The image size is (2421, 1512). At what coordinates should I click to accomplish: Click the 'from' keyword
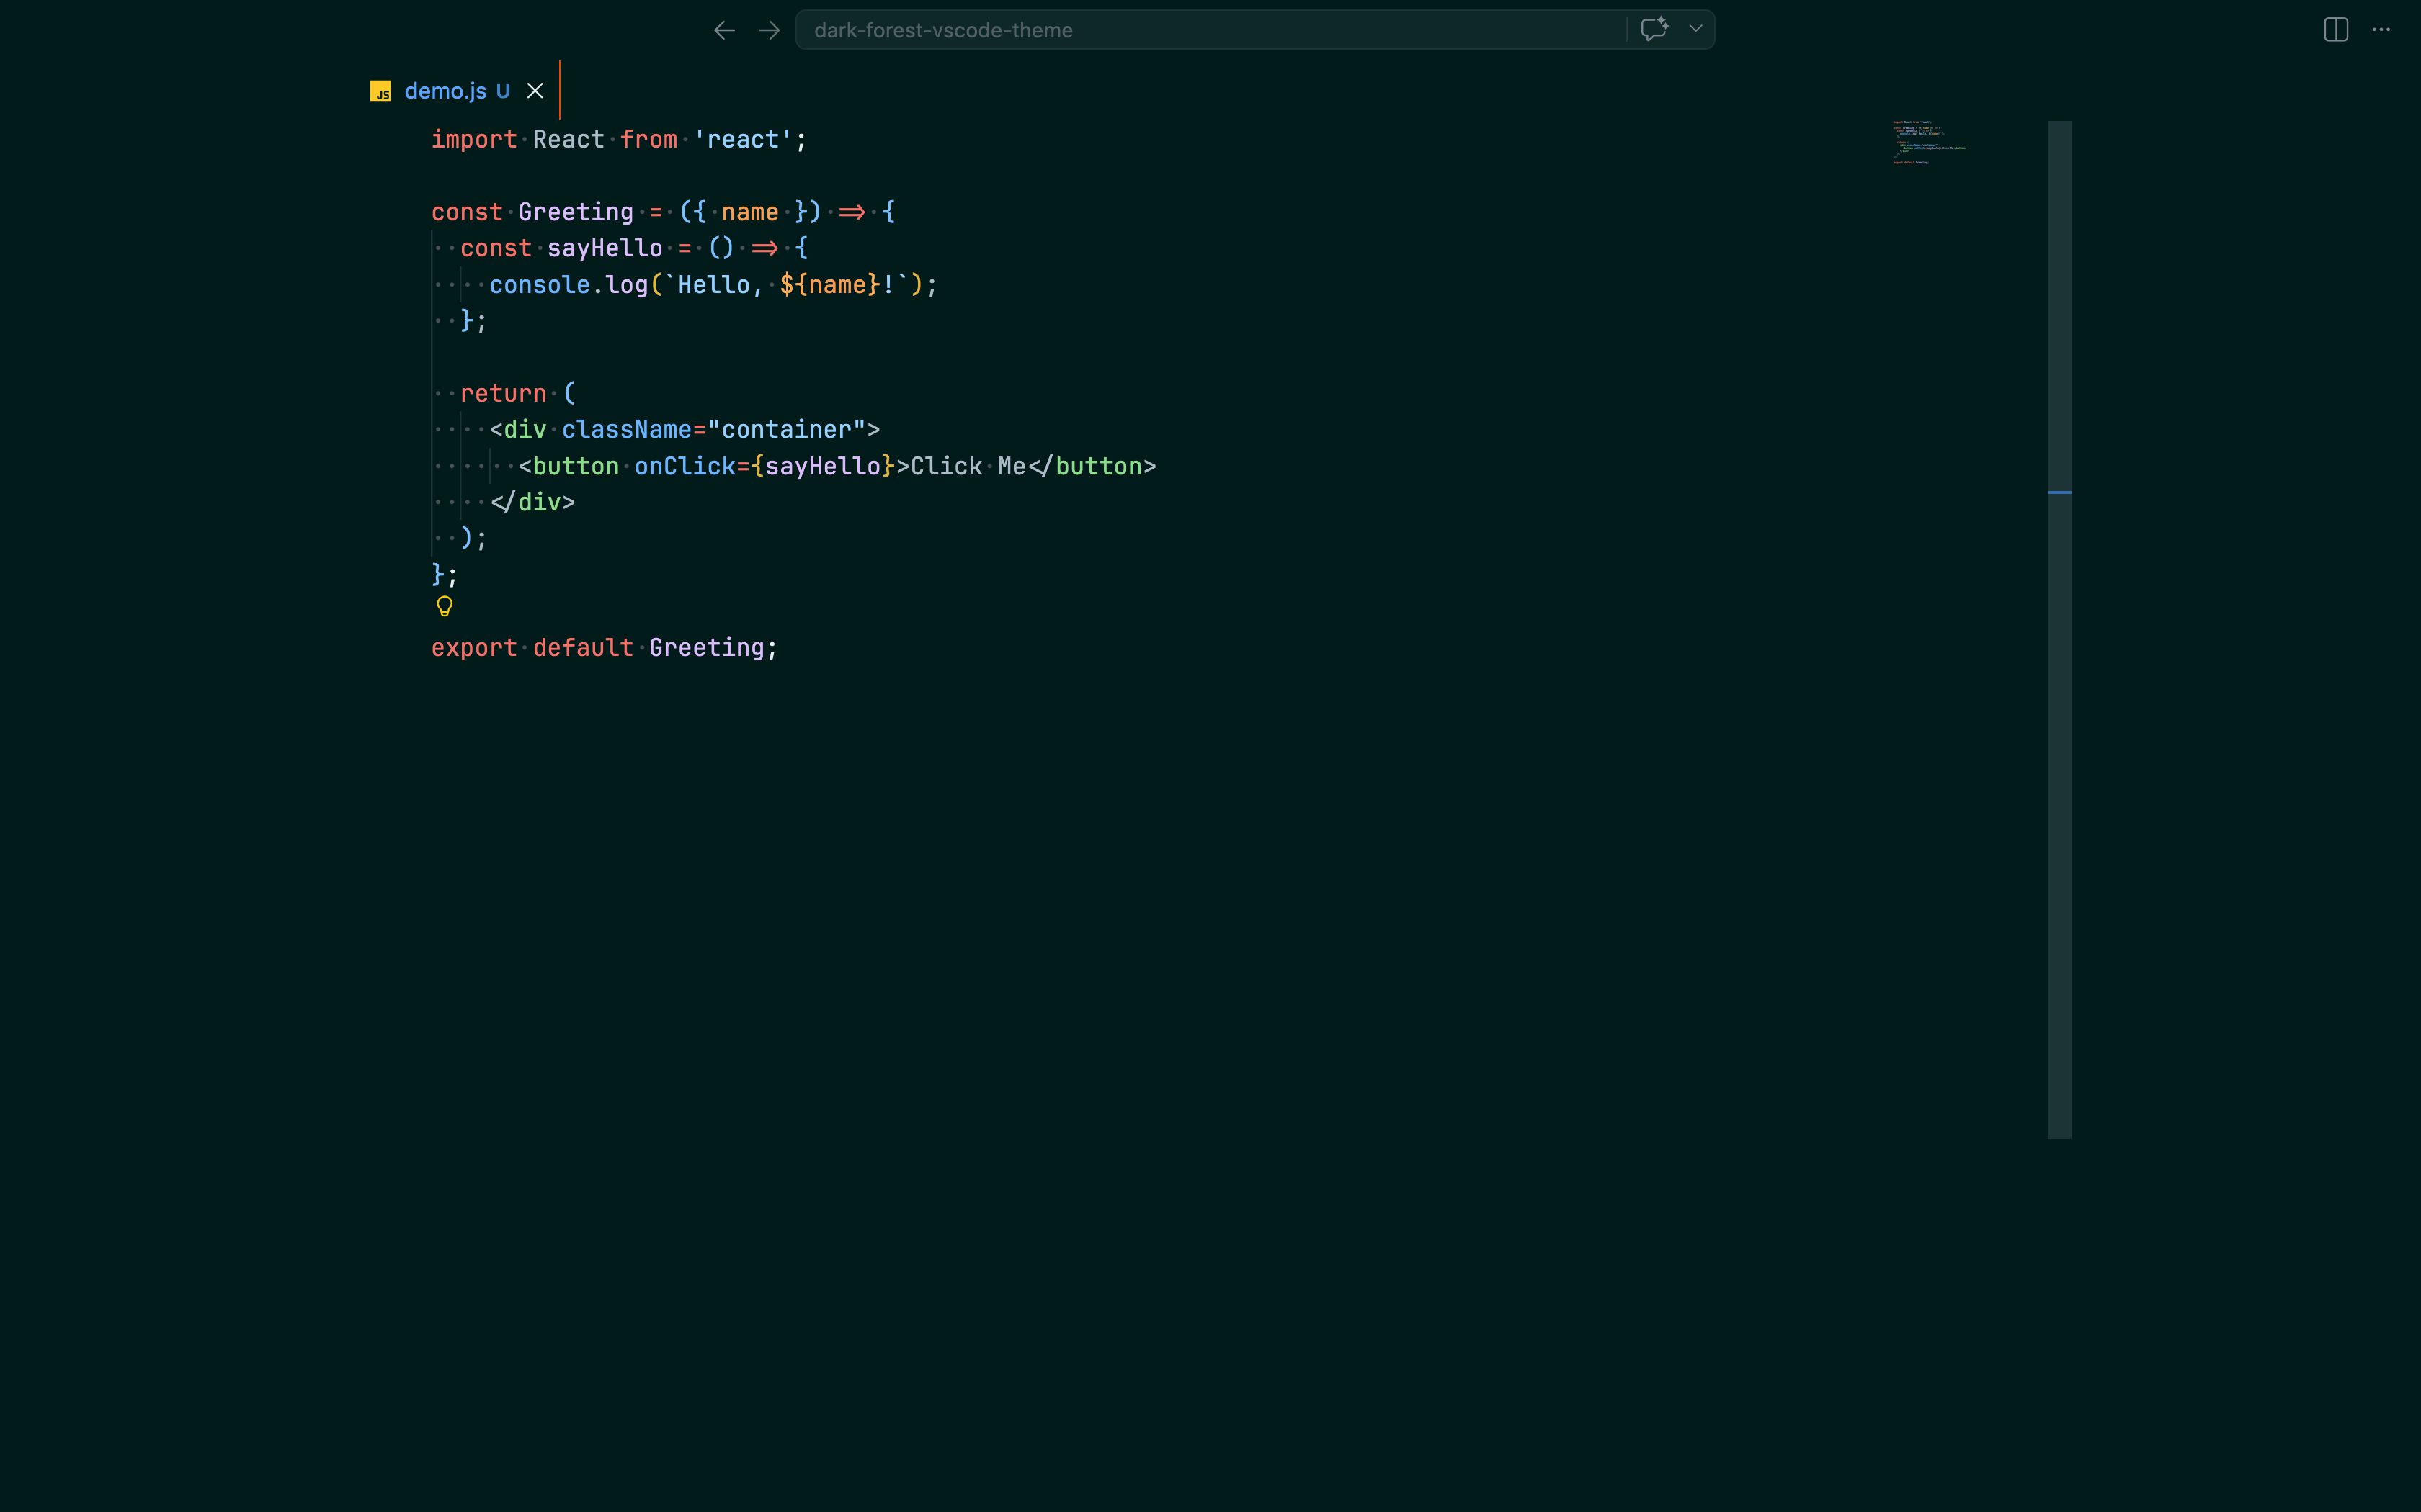coord(648,139)
